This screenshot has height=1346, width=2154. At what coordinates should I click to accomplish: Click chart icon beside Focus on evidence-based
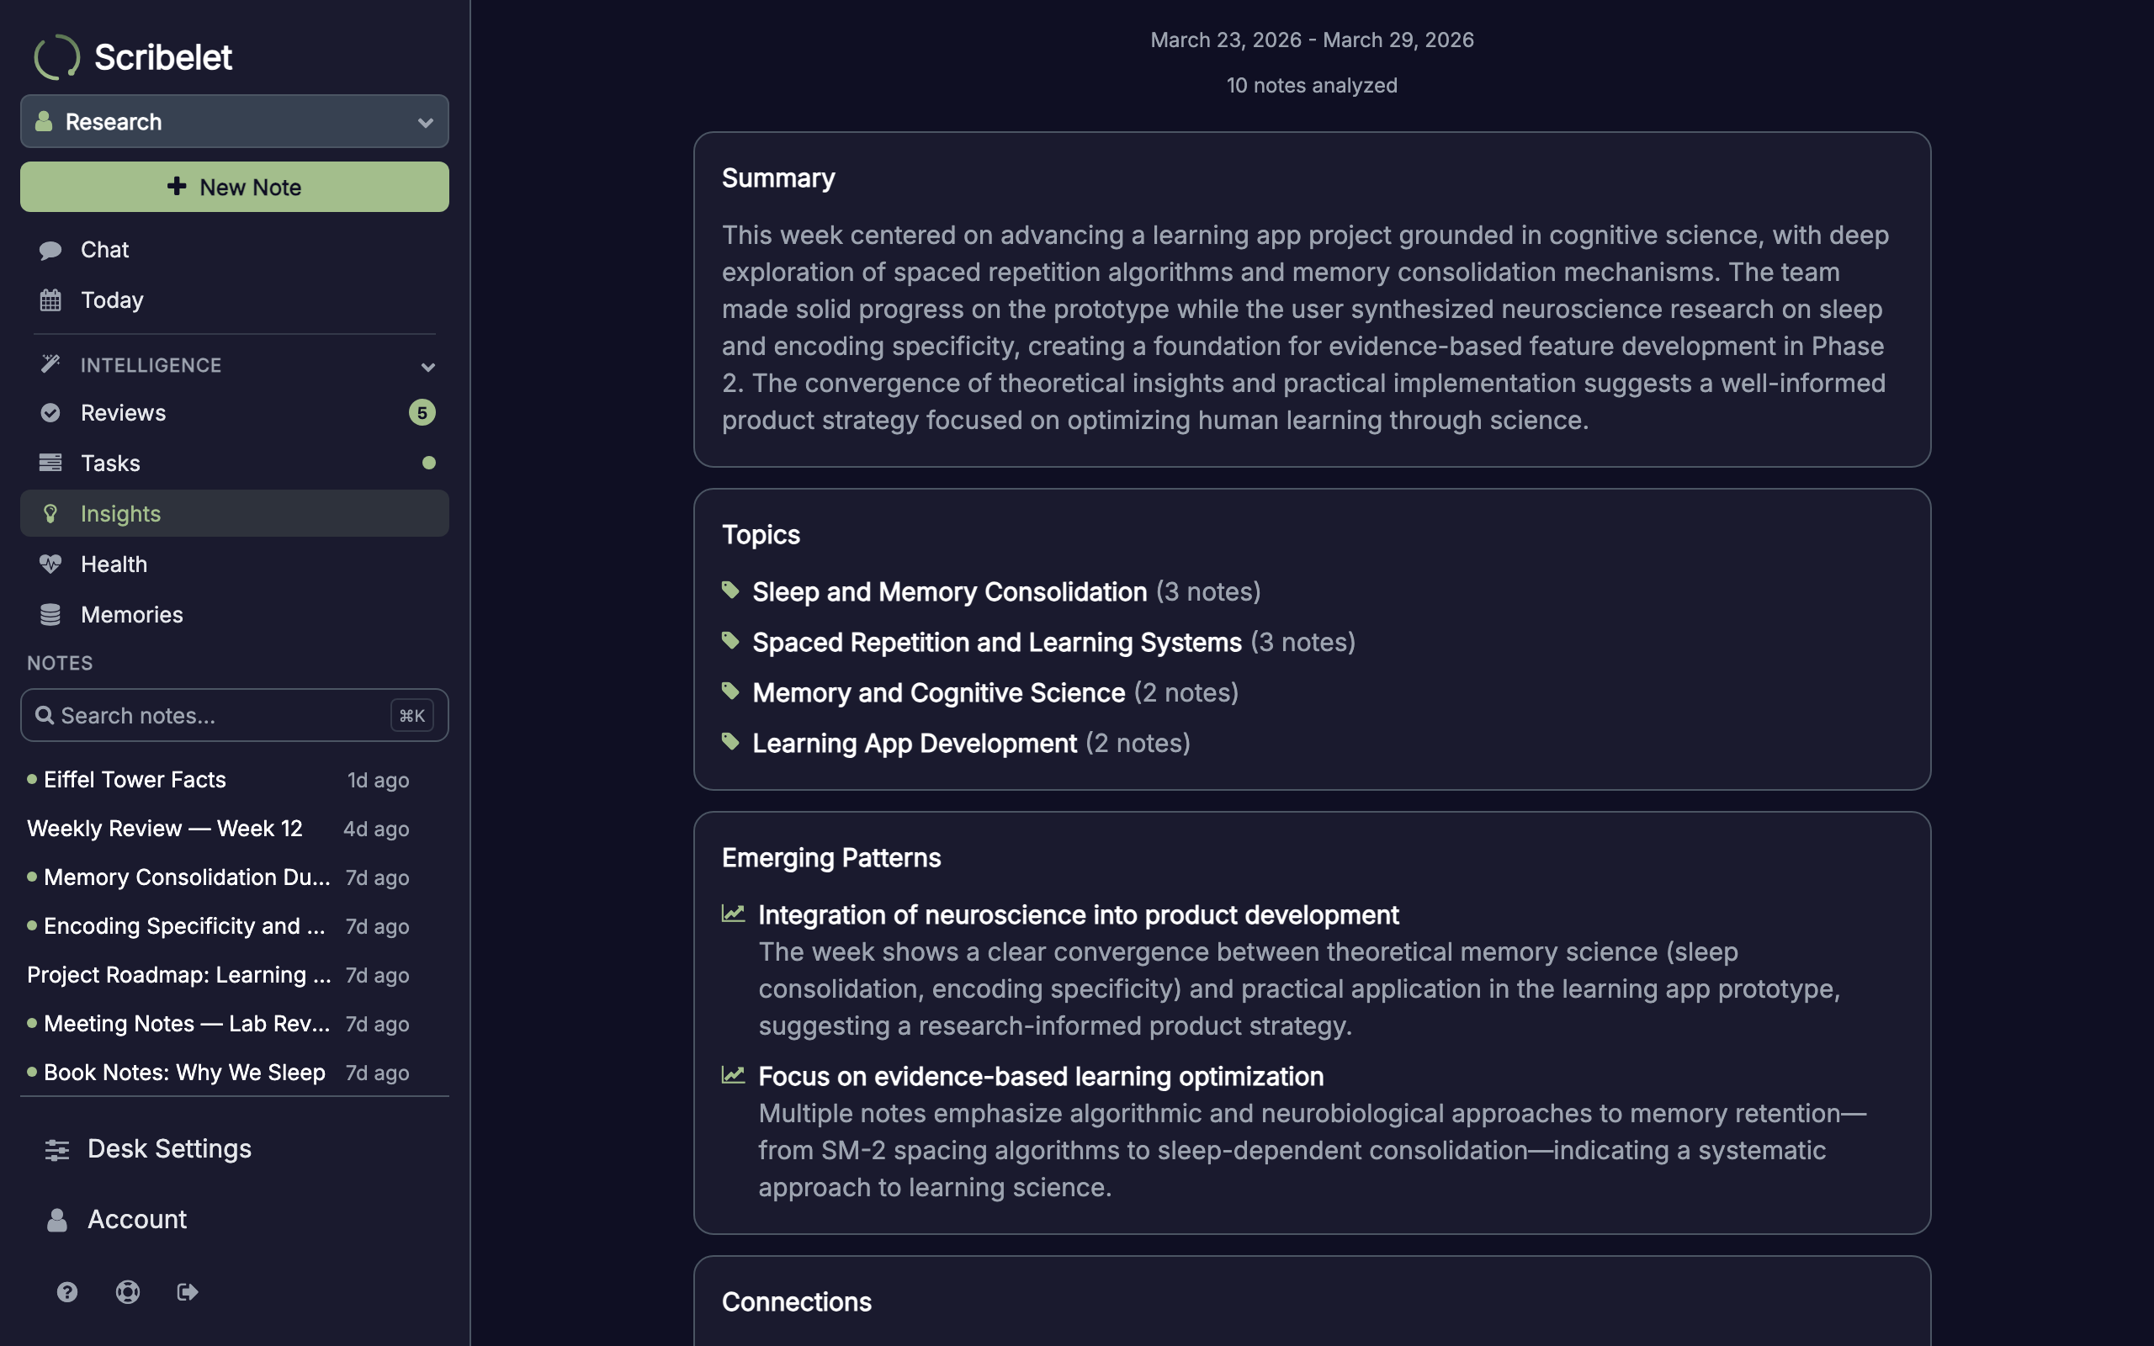(x=733, y=1074)
